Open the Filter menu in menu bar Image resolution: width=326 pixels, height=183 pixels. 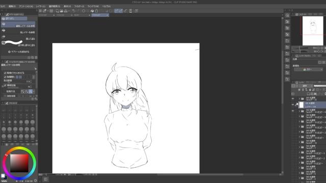point(79,6)
